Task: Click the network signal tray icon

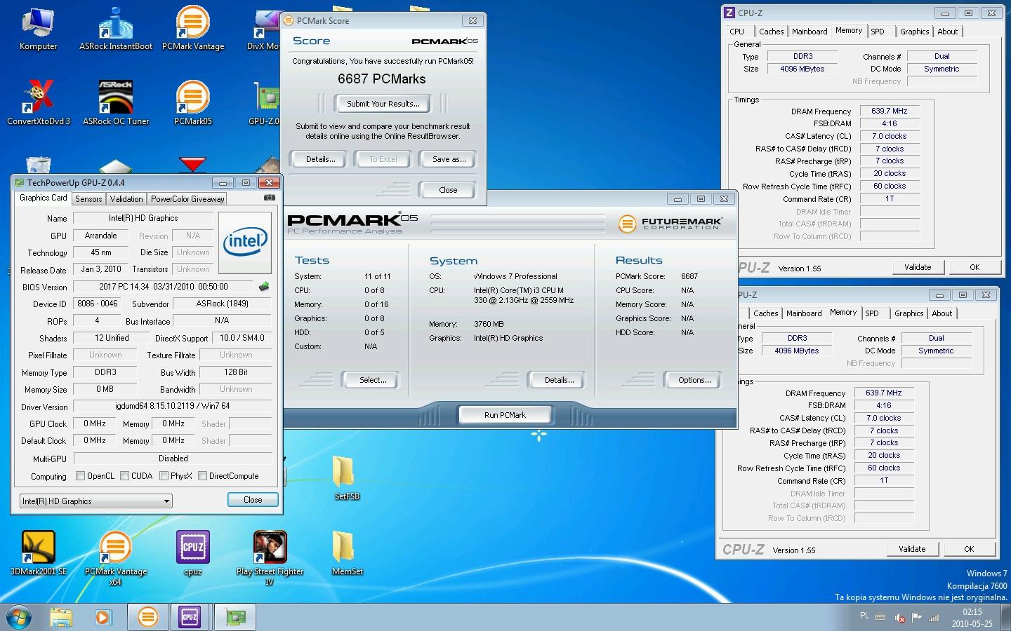Action: click(x=934, y=618)
